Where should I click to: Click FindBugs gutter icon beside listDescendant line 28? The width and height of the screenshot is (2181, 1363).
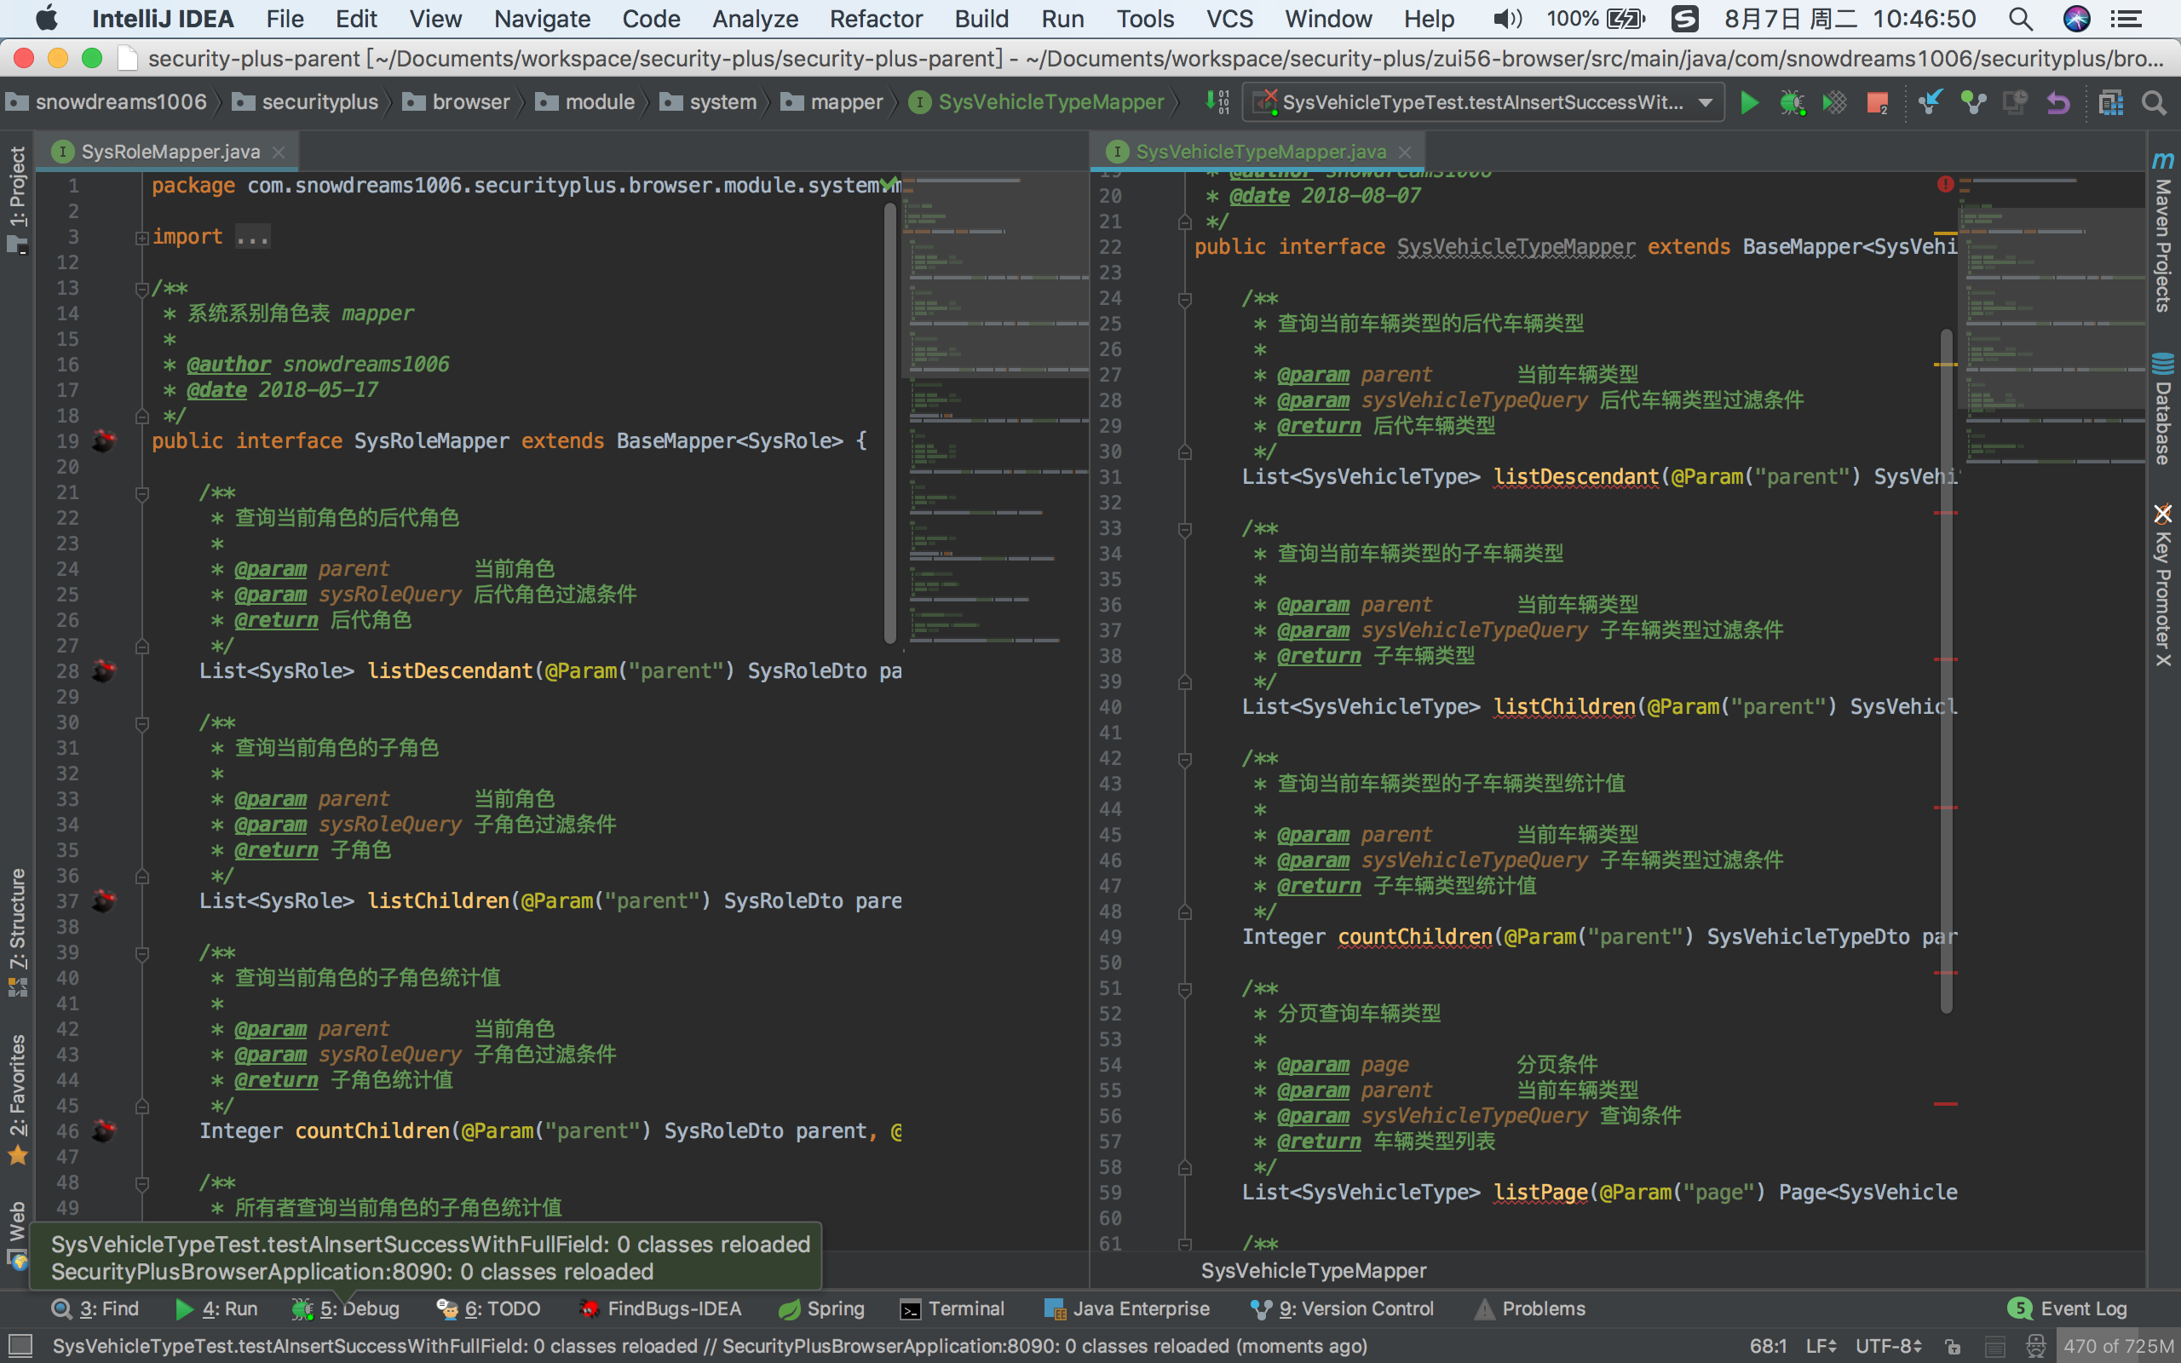(104, 670)
